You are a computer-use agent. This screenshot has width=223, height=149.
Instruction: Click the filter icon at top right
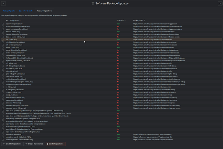pyautogui.click(x=220, y=4)
